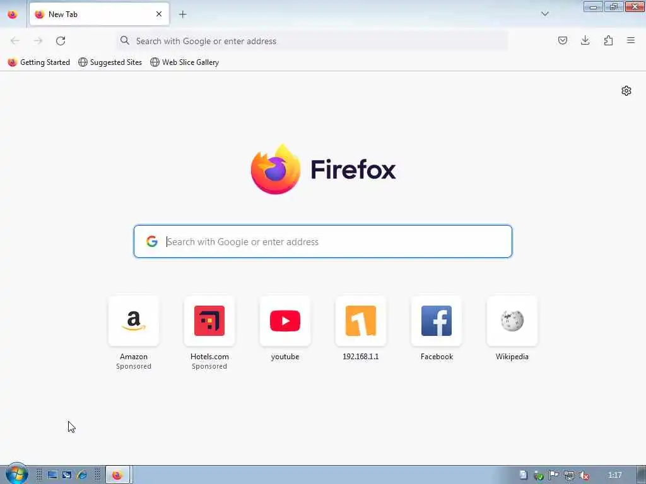The width and height of the screenshot is (646, 484).
Task: Open the Hotels.com shortcut tile
Action: (209, 321)
